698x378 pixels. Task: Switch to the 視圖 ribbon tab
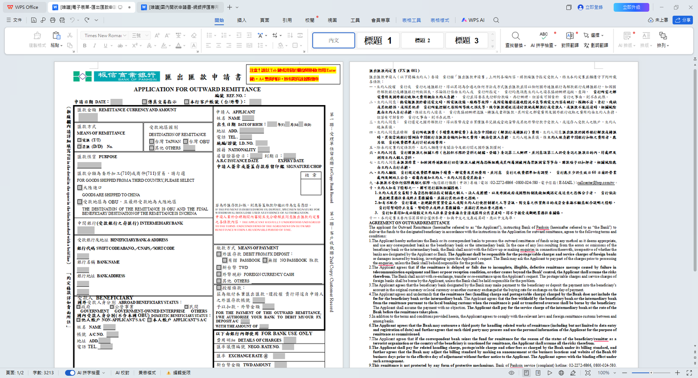coord(332,20)
